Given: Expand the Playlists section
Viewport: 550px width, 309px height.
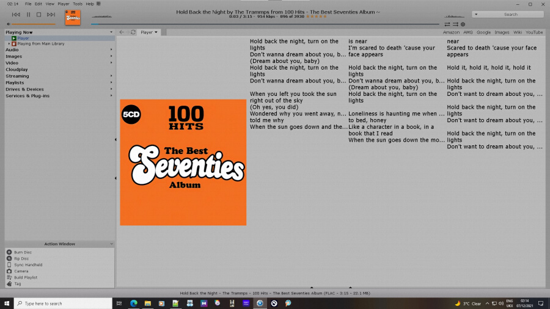Looking at the screenshot, I should 111,82.
